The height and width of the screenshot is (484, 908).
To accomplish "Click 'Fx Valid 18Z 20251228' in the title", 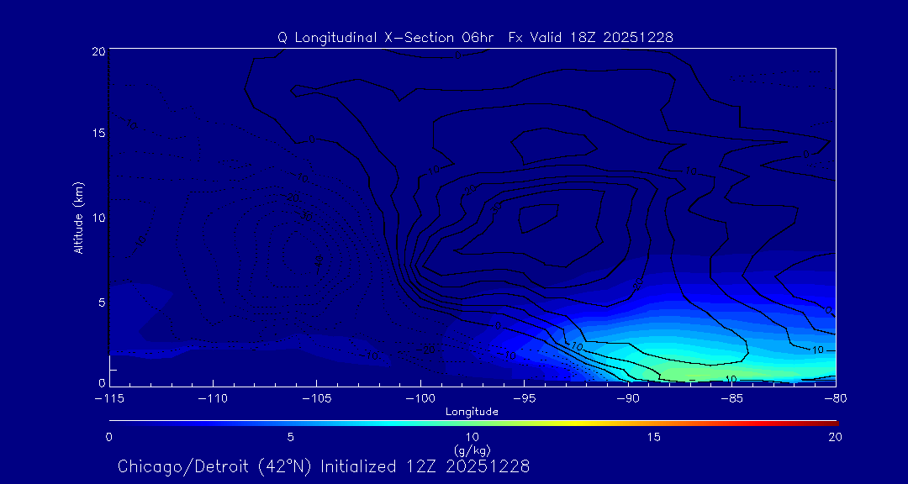I will point(590,38).
